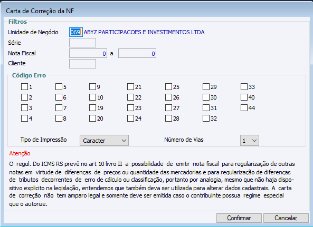313x227 pixels.
Task: Click ABYZ PARTICIPACOES E INVESTIMENTOS LTDA text
Action: [144, 32]
